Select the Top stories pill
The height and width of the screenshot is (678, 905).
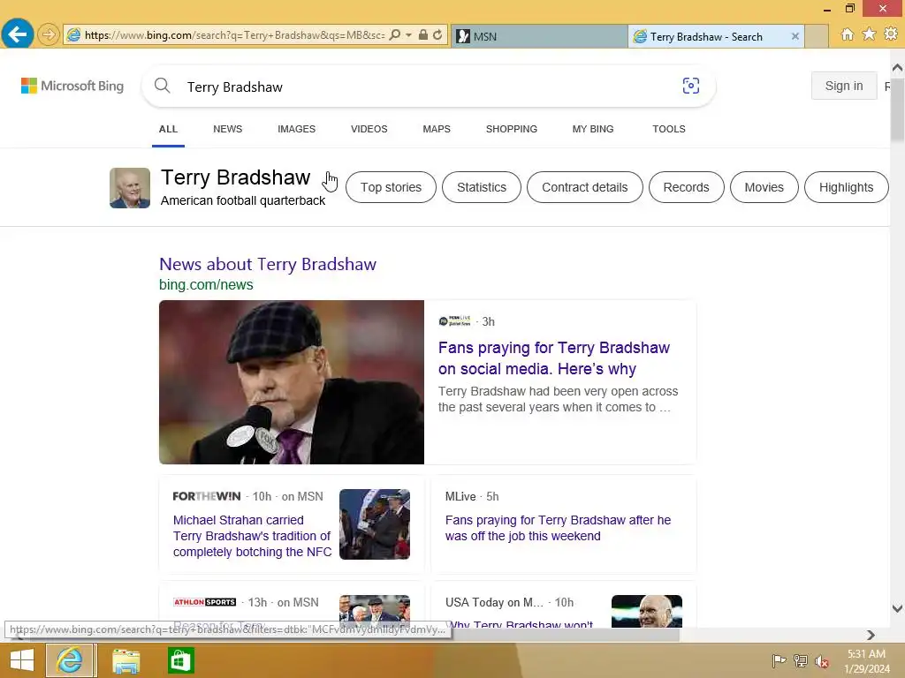[391, 187]
